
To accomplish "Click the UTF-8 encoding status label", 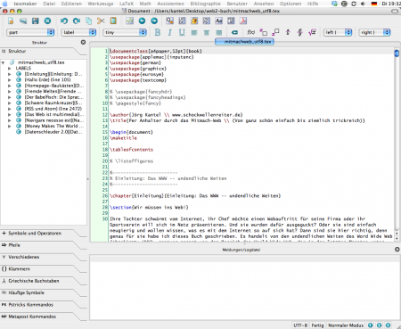I will pos(300,325).
